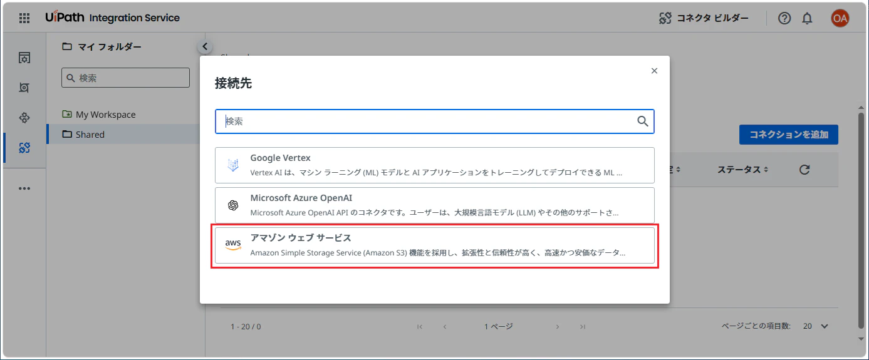Click the OpenAI logo icon
This screenshot has width=869, height=360.
(x=233, y=205)
